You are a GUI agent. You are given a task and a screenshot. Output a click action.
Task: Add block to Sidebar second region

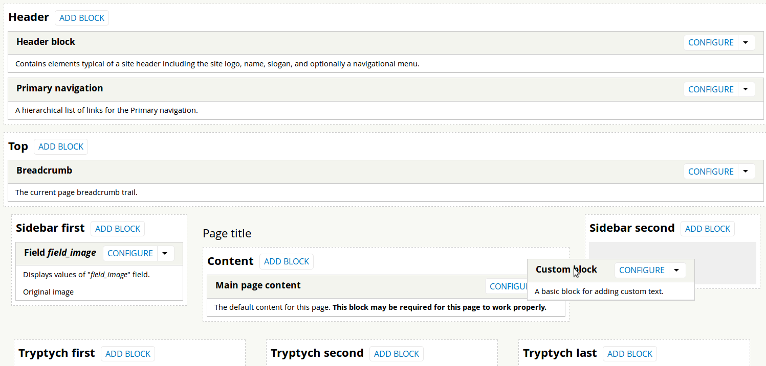(707, 229)
